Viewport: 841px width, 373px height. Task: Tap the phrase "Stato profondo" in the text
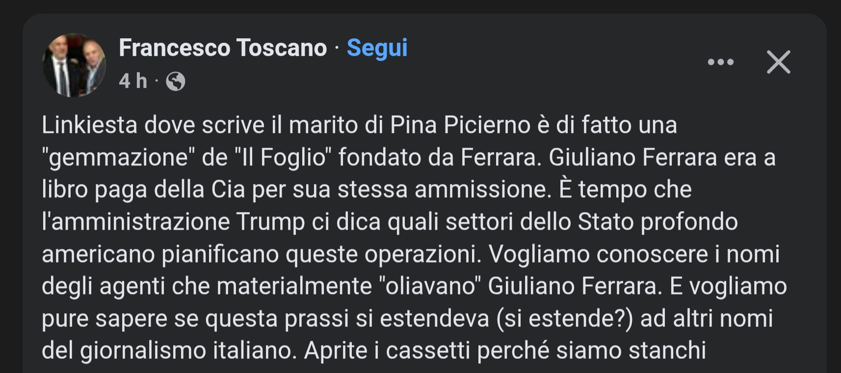coord(657,222)
